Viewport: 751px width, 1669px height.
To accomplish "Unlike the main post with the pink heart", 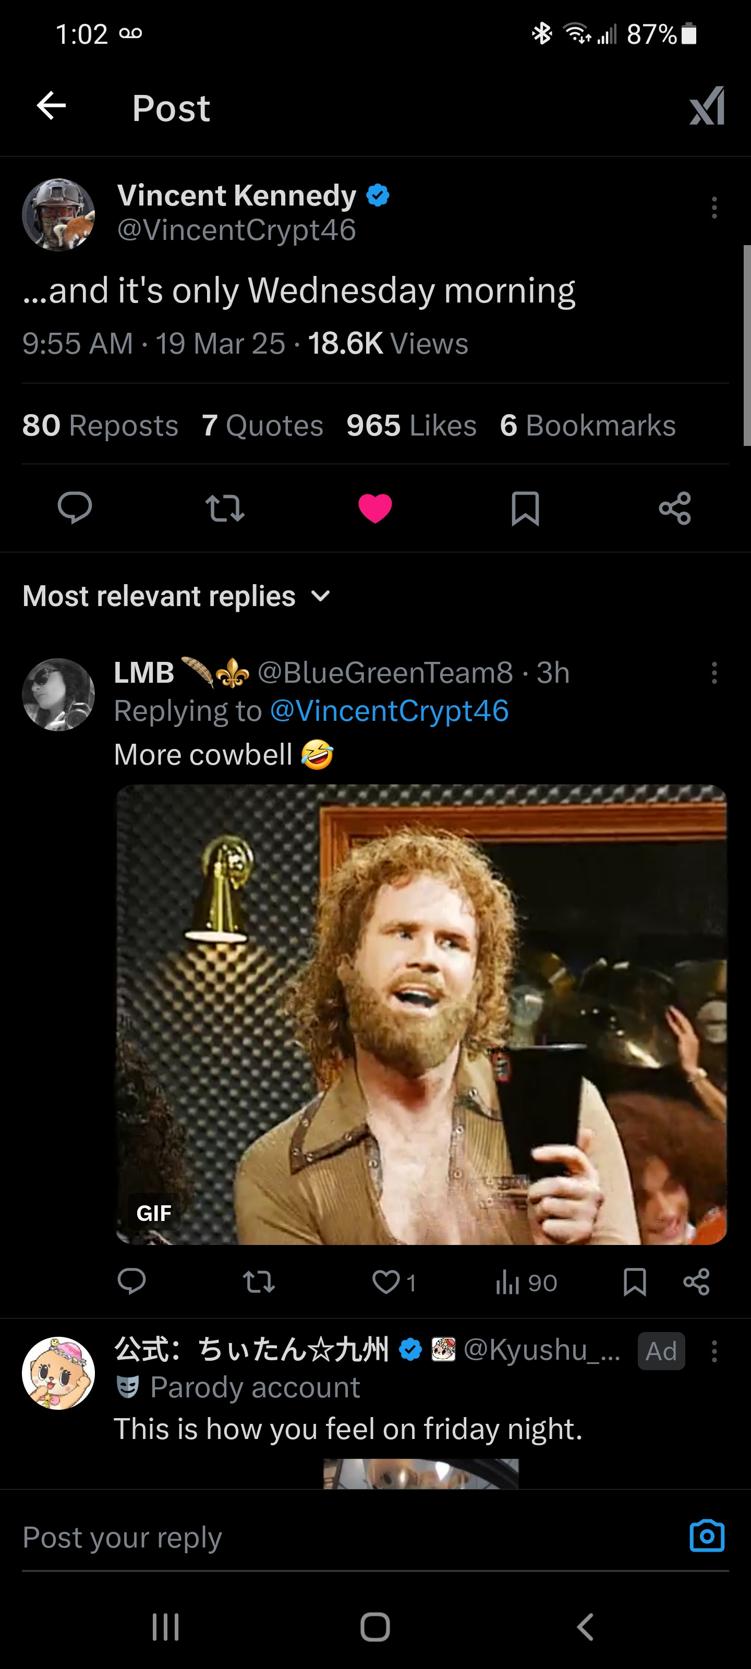I will pyautogui.click(x=375, y=508).
